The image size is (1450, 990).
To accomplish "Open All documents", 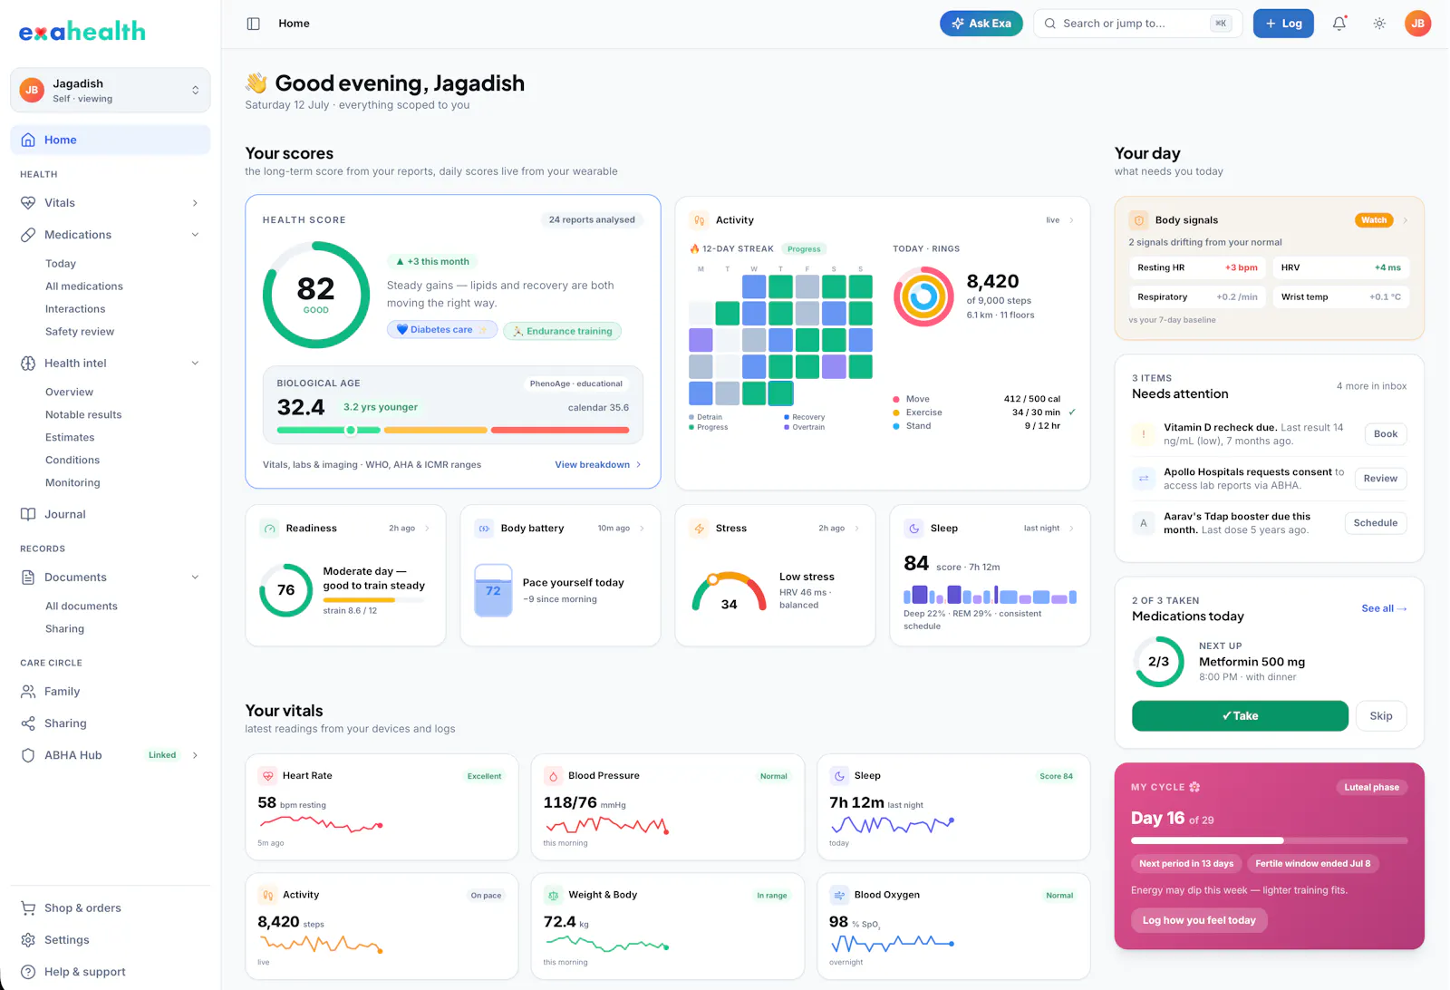I will (82, 607).
